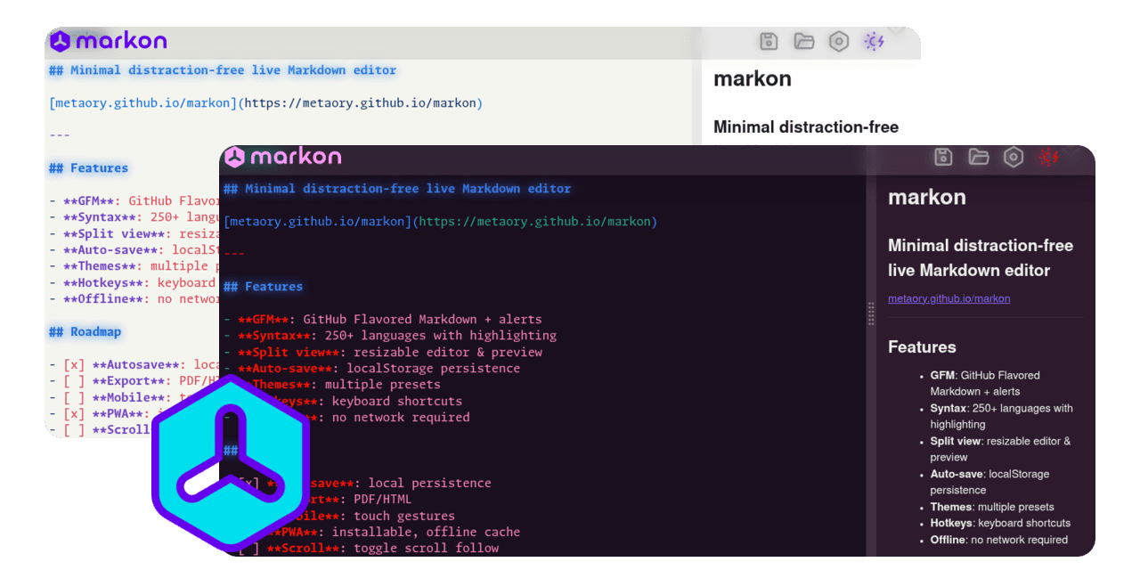Click the Save document icon in the dark window
Viewport: 1140px width, 570px height.
point(943,158)
